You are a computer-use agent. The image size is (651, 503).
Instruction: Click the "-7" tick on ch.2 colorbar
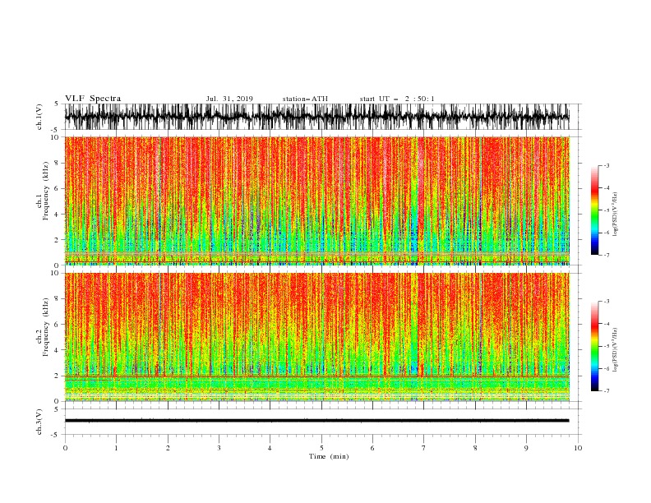[x=607, y=390]
